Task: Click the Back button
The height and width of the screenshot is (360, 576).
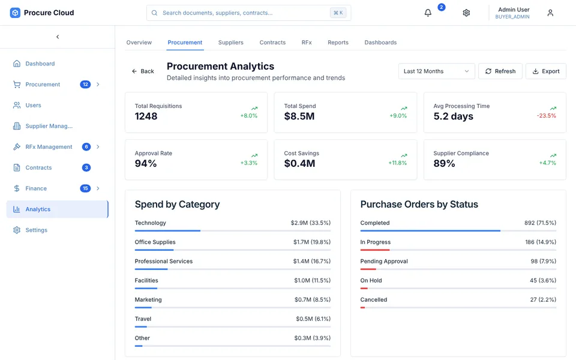Action: (143, 71)
